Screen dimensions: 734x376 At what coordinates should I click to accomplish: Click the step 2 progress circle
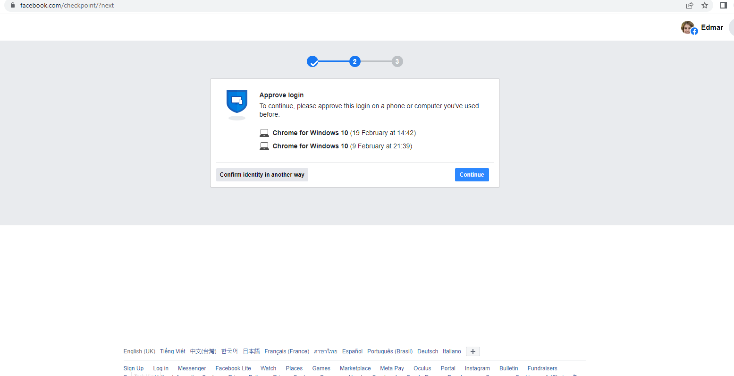coord(355,61)
